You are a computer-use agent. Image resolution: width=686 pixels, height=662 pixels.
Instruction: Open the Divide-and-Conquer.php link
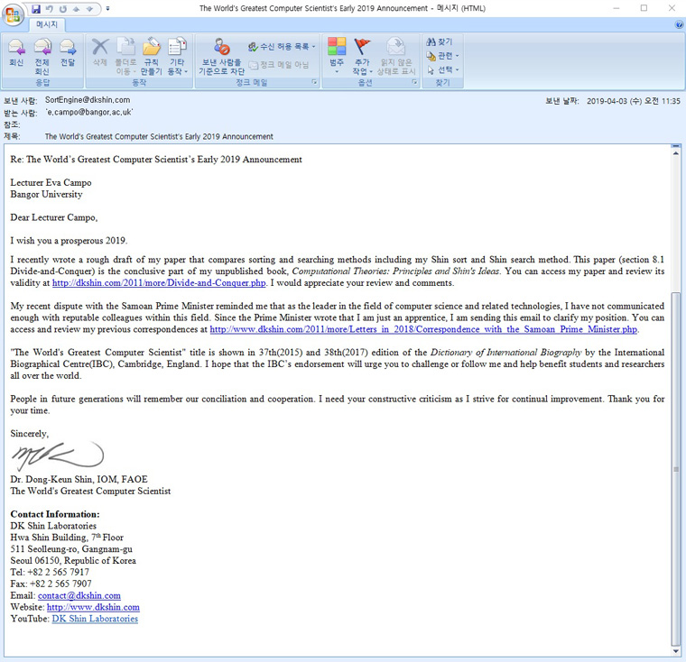(x=159, y=283)
